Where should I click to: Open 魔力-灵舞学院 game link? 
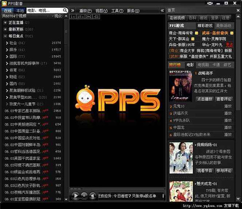tap(214, 39)
